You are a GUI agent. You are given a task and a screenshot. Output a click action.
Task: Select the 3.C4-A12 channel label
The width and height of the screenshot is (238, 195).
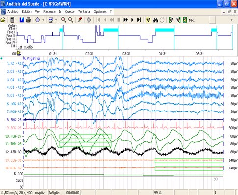pyautogui.click(x=15, y=80)
